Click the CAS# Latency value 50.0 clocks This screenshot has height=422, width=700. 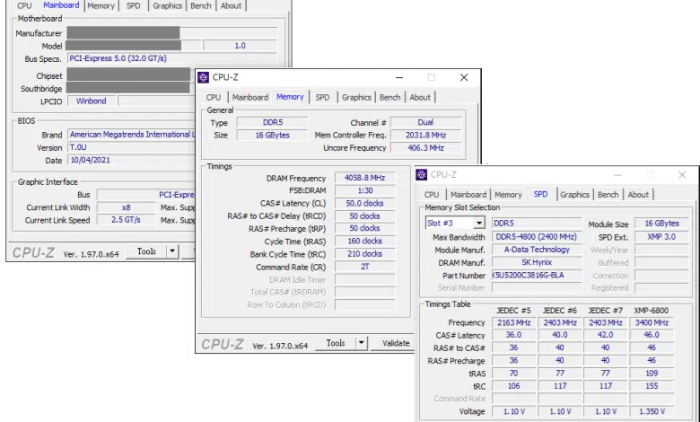(364, 203)
